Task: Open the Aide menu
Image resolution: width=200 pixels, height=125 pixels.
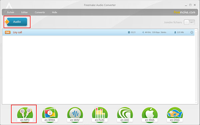Action: (x=54, y=12)
